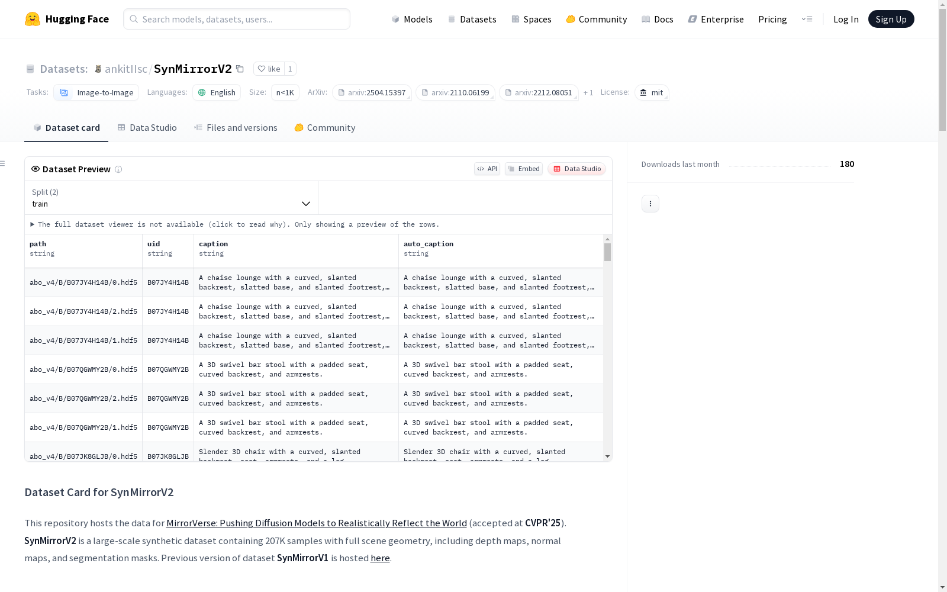
Task: Select cell abo_v4/B/B07QGWMY2B/1.hdf5
Action: pyautogui.click(x=83, y=427)
